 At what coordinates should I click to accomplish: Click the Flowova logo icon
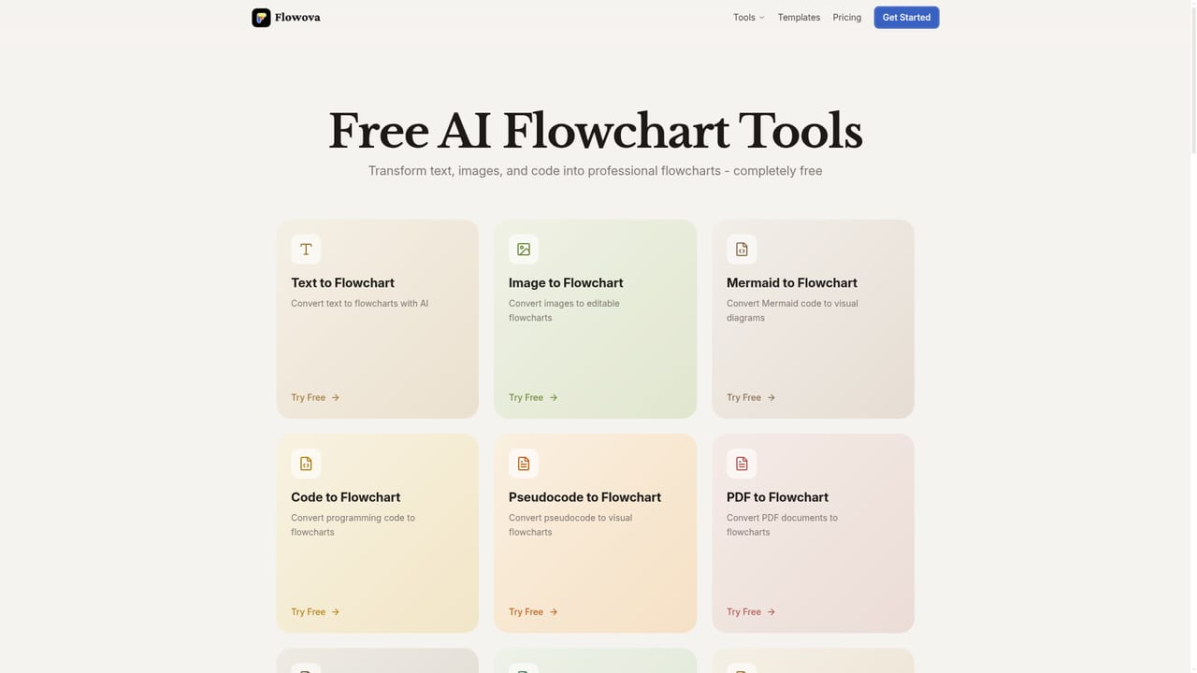261,18
